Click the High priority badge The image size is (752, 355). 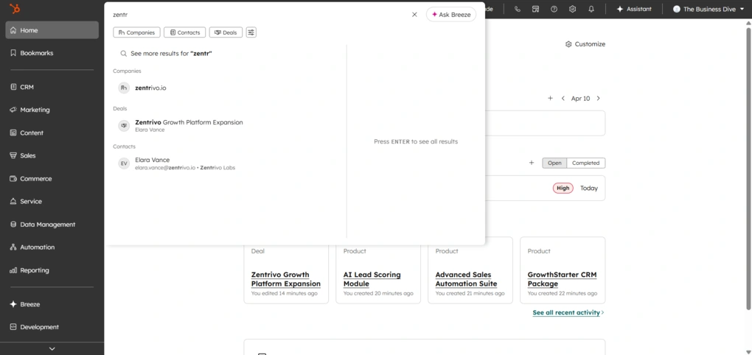(563, 189)
